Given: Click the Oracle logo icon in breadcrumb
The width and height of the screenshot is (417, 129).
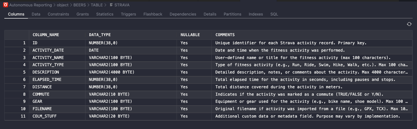Looking at the screenshot, I should click(5, 5).
